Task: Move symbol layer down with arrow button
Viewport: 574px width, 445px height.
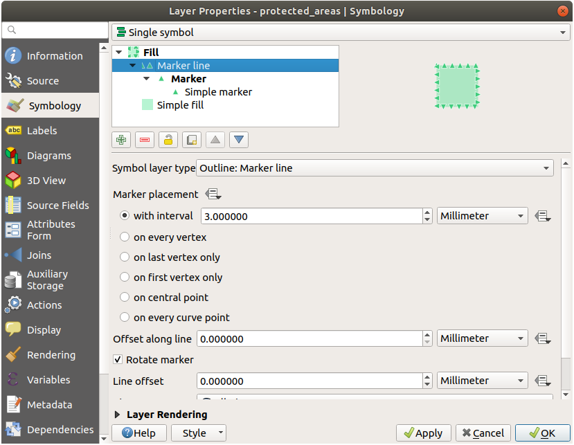Action: click(x=239, y=140)
